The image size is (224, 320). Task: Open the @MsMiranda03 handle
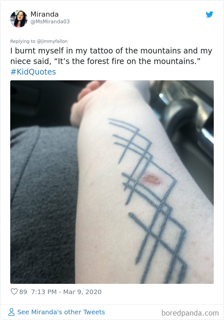point(50,22)
